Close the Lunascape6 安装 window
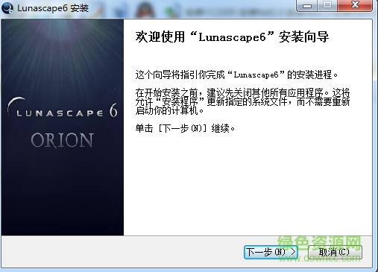Image resolution: width=378 pixels, height=272 pixels. [355, 5]
